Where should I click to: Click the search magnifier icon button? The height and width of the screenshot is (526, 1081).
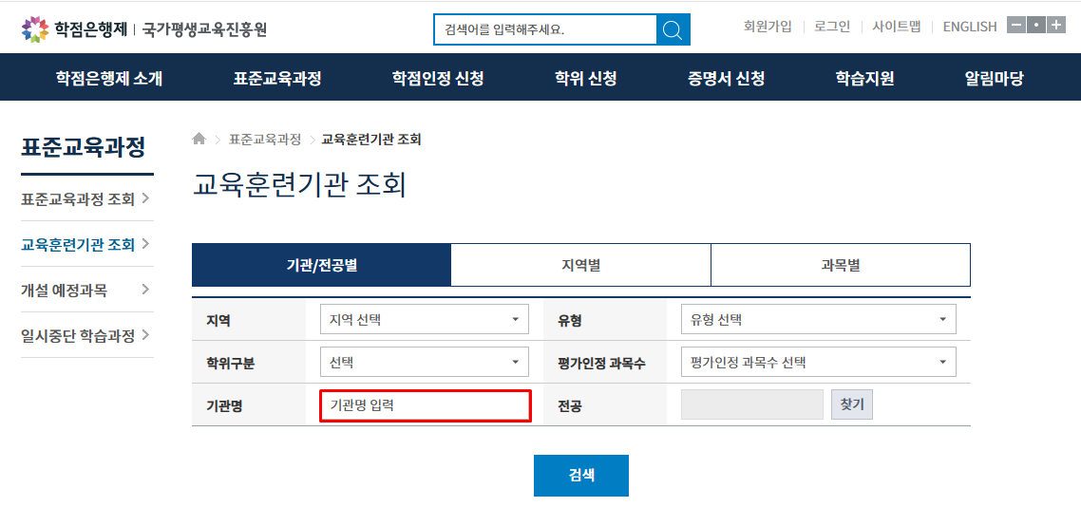[x=673, y=28]
